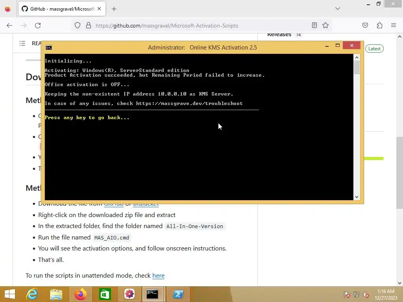The height and width of the screenshot is (302, 403).
Task: Open the tracking protection shield icon
Action: coord(78,26)
